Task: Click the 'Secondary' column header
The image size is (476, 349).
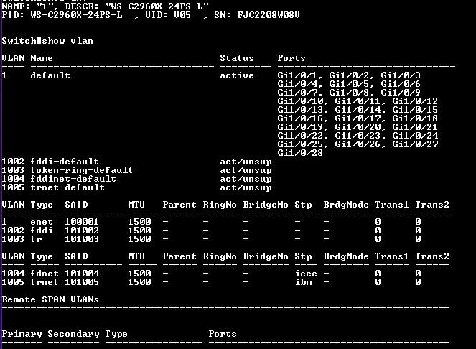Action: (x=73, y=334)
